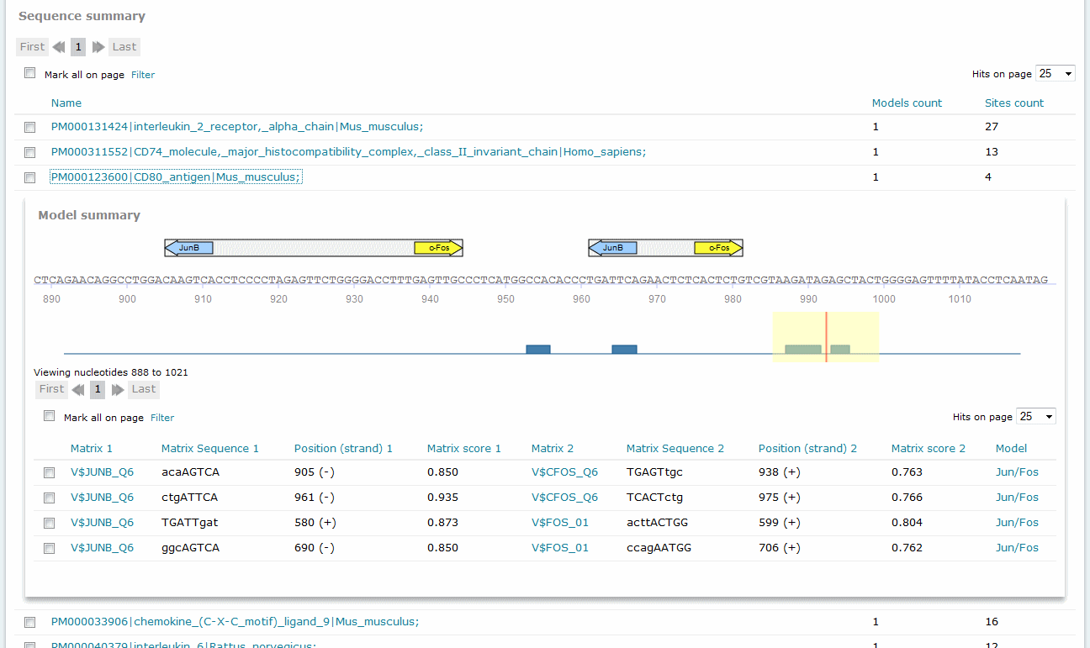Sort by Sites count column header
1090x648 pixels.
tap(1014, 103)
